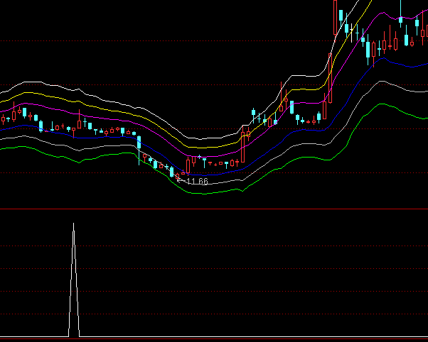428x342 pixels.
Task: Select the peak of the white indicator spike
Action: tap(73, 225)
